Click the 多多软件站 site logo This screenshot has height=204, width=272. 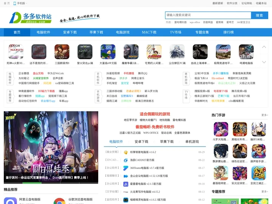(30, 17)
